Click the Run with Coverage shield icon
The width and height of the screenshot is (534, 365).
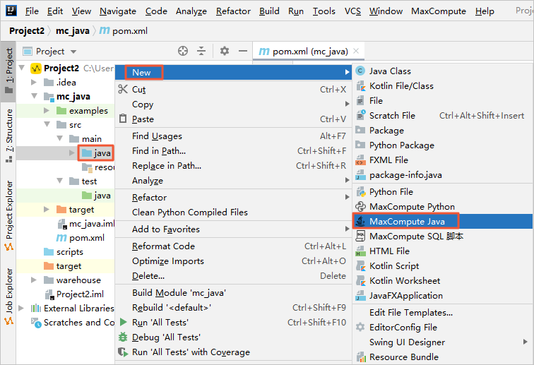pyautogui.click(x=122, y=352)
